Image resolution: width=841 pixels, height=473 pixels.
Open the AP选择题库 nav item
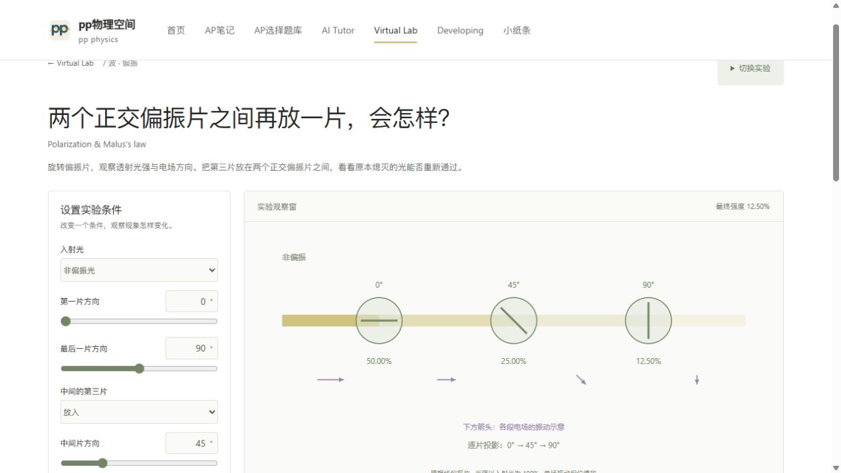coord(278,31)
